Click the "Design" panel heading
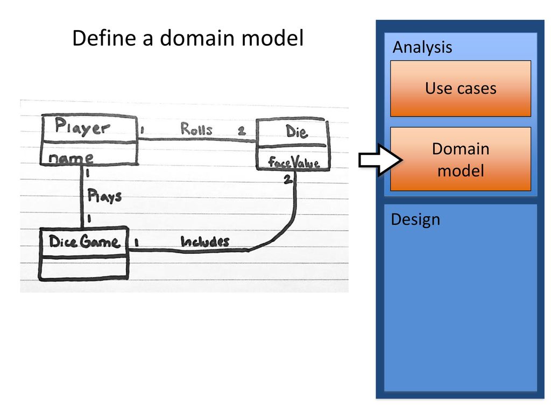This screenshot has height=413, width=551. pos(415,219)
